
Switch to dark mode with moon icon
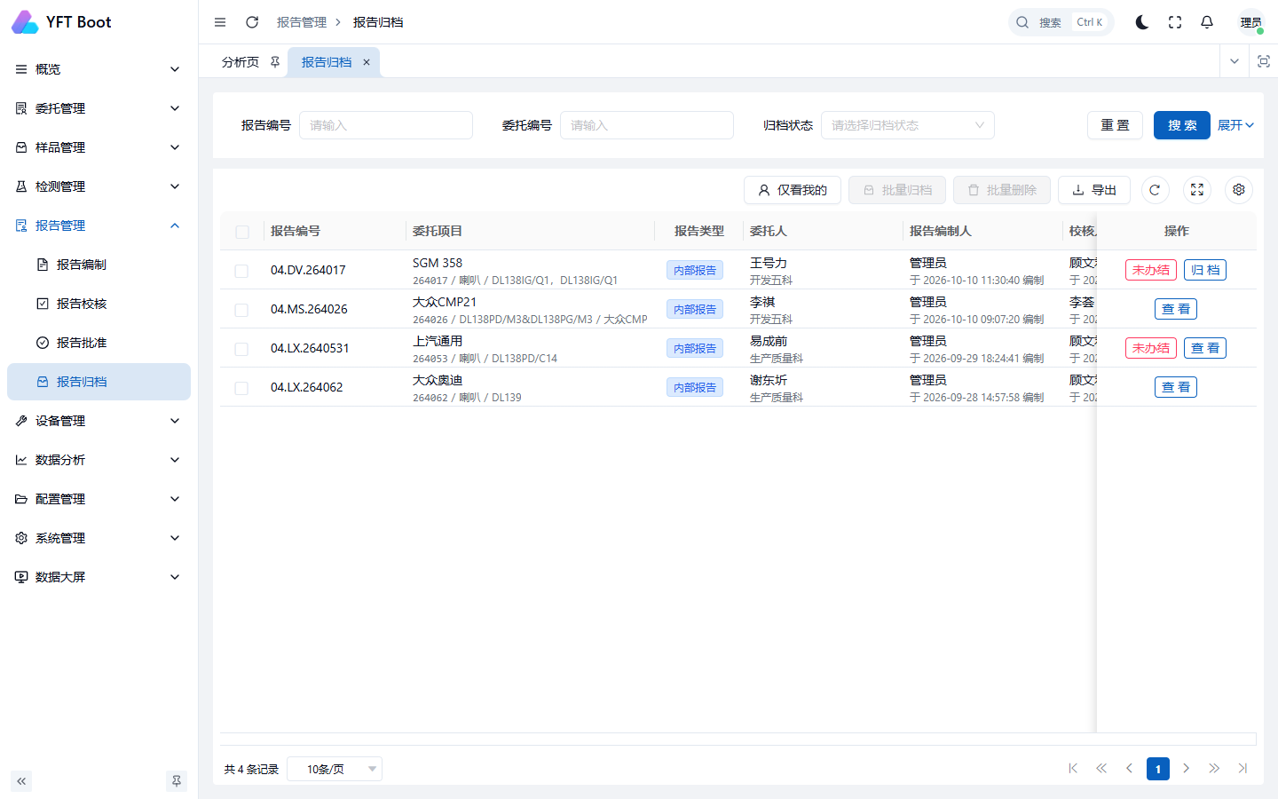[x=1142, y=22]
